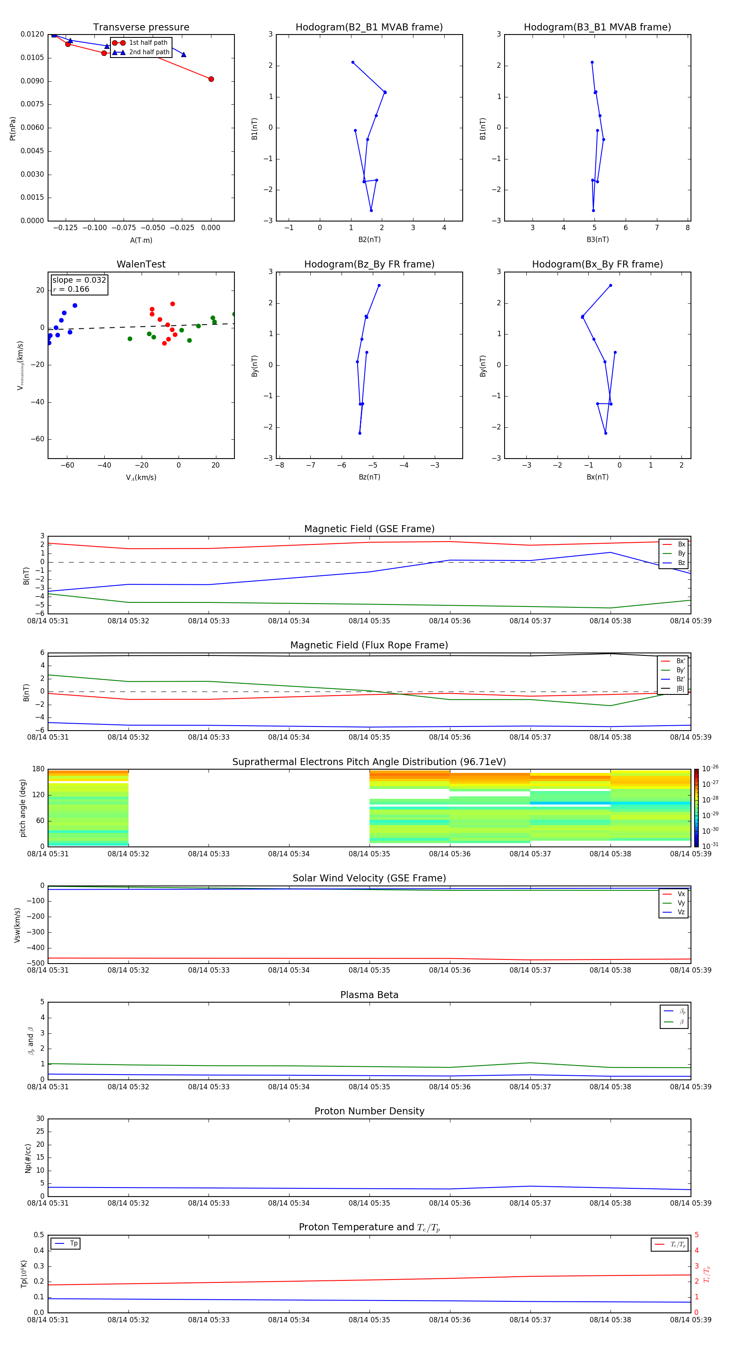
Task: Click the topmost point in B2_B1 hodogram
Action: 352,62
